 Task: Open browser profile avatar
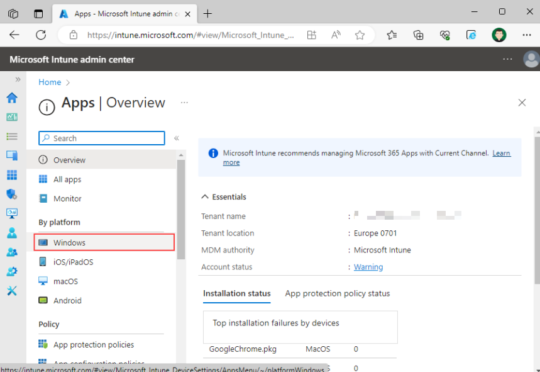499,35
